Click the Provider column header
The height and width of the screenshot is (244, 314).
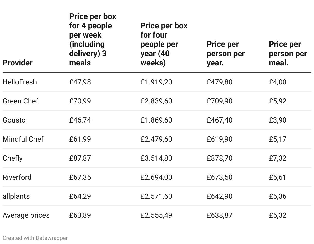(18, 63)
